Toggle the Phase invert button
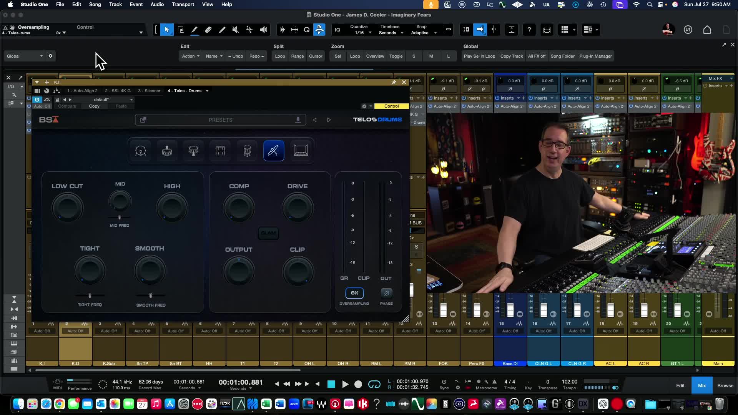The width and height of the screenshot is (738, 415). tap(386, 293)
